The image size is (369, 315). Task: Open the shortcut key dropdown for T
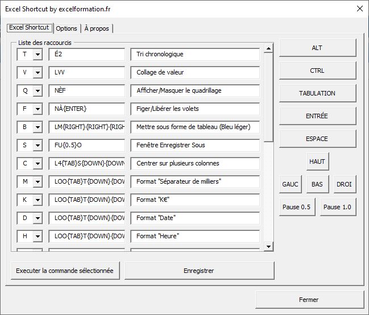pyautogui.click(x=38, y=55)
